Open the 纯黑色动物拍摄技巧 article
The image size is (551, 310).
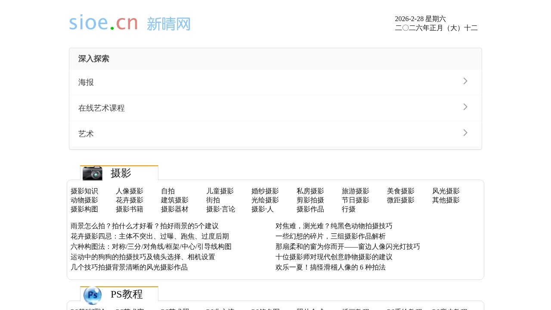(x=334, y=226)
